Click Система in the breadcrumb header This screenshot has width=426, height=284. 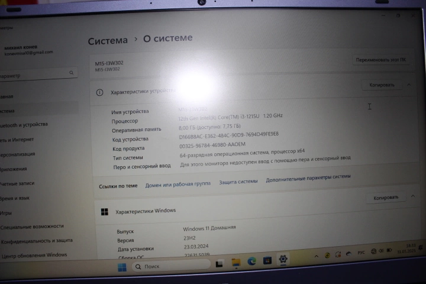108,41
